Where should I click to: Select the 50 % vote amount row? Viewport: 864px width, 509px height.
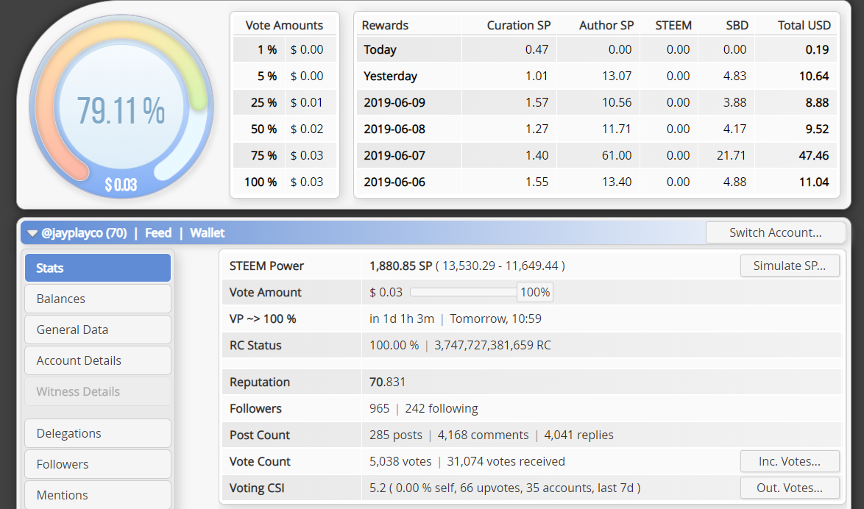285,129
